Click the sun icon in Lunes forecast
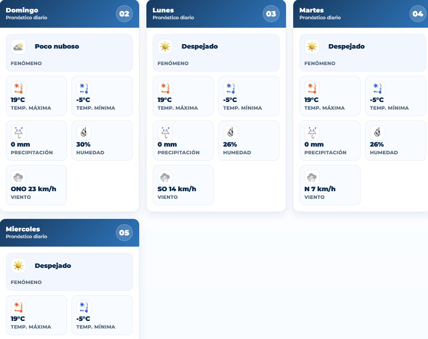The width and height of the screenshot is (428, 339). [165, 47]
